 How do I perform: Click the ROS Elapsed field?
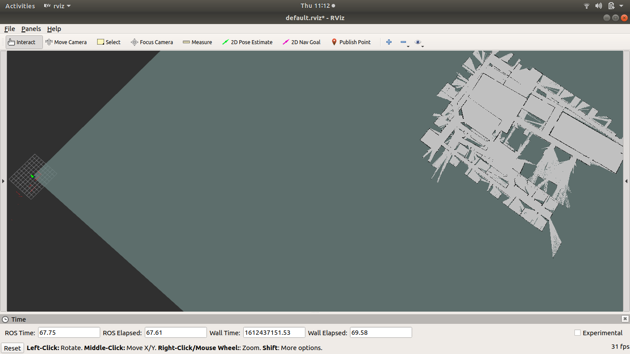(x=175, y=333)
